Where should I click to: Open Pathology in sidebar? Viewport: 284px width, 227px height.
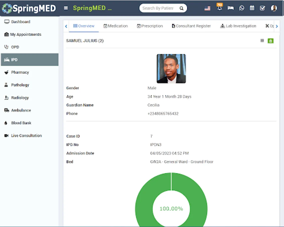point(30,85)
